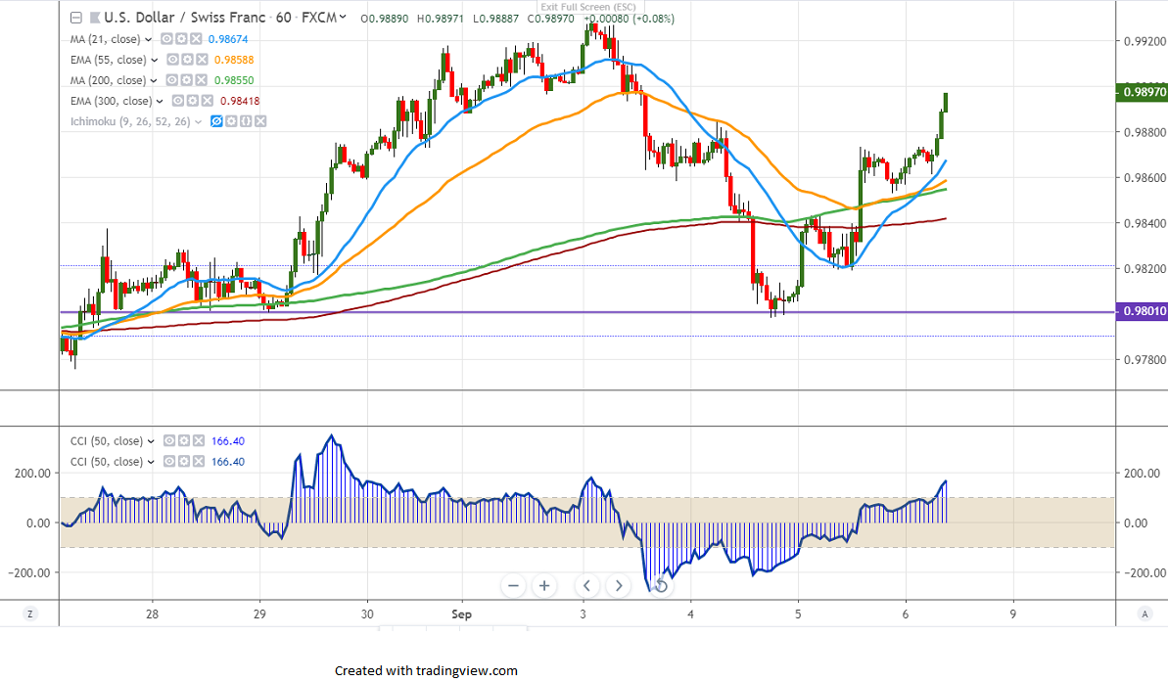Click the MA (21, close) value 0.98674
Viewport: 1168px width, 682px height.
click(x=228, y=39)
